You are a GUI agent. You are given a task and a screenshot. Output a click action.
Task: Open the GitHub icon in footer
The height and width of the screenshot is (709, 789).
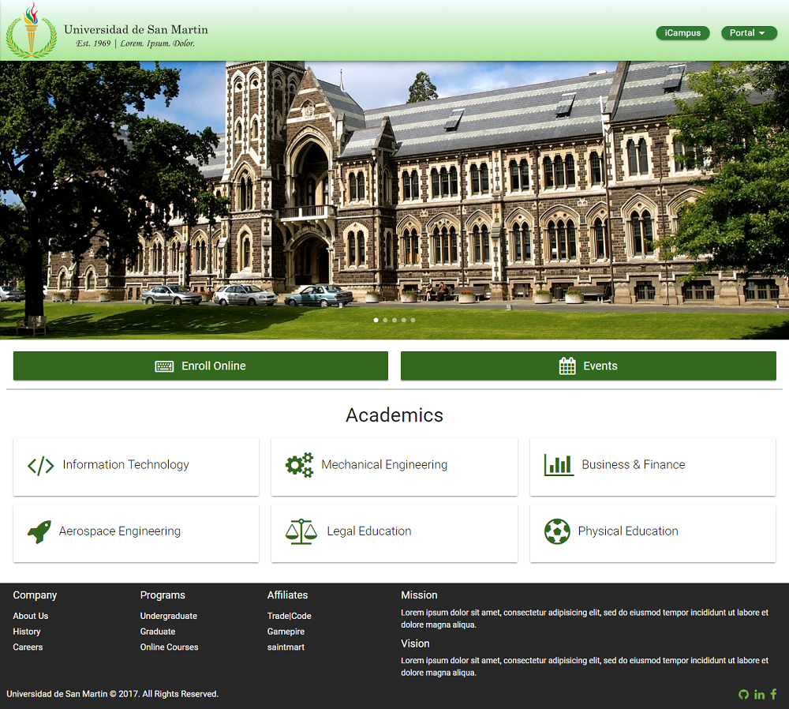[x=743, y=694]
